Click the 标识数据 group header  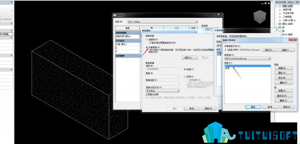pyautogui.click(x=128, y=56)
